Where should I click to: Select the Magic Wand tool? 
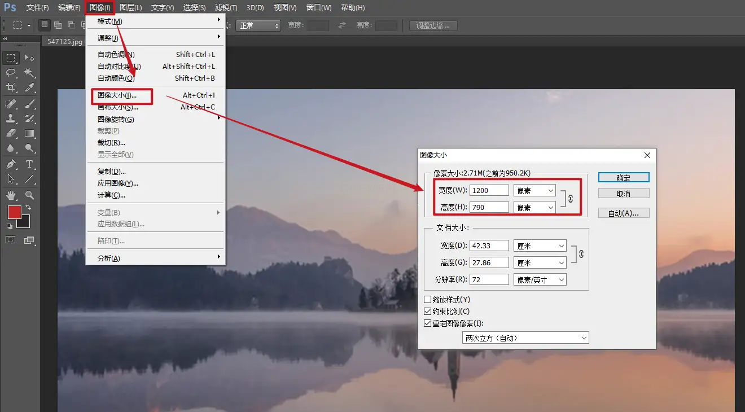29,73
